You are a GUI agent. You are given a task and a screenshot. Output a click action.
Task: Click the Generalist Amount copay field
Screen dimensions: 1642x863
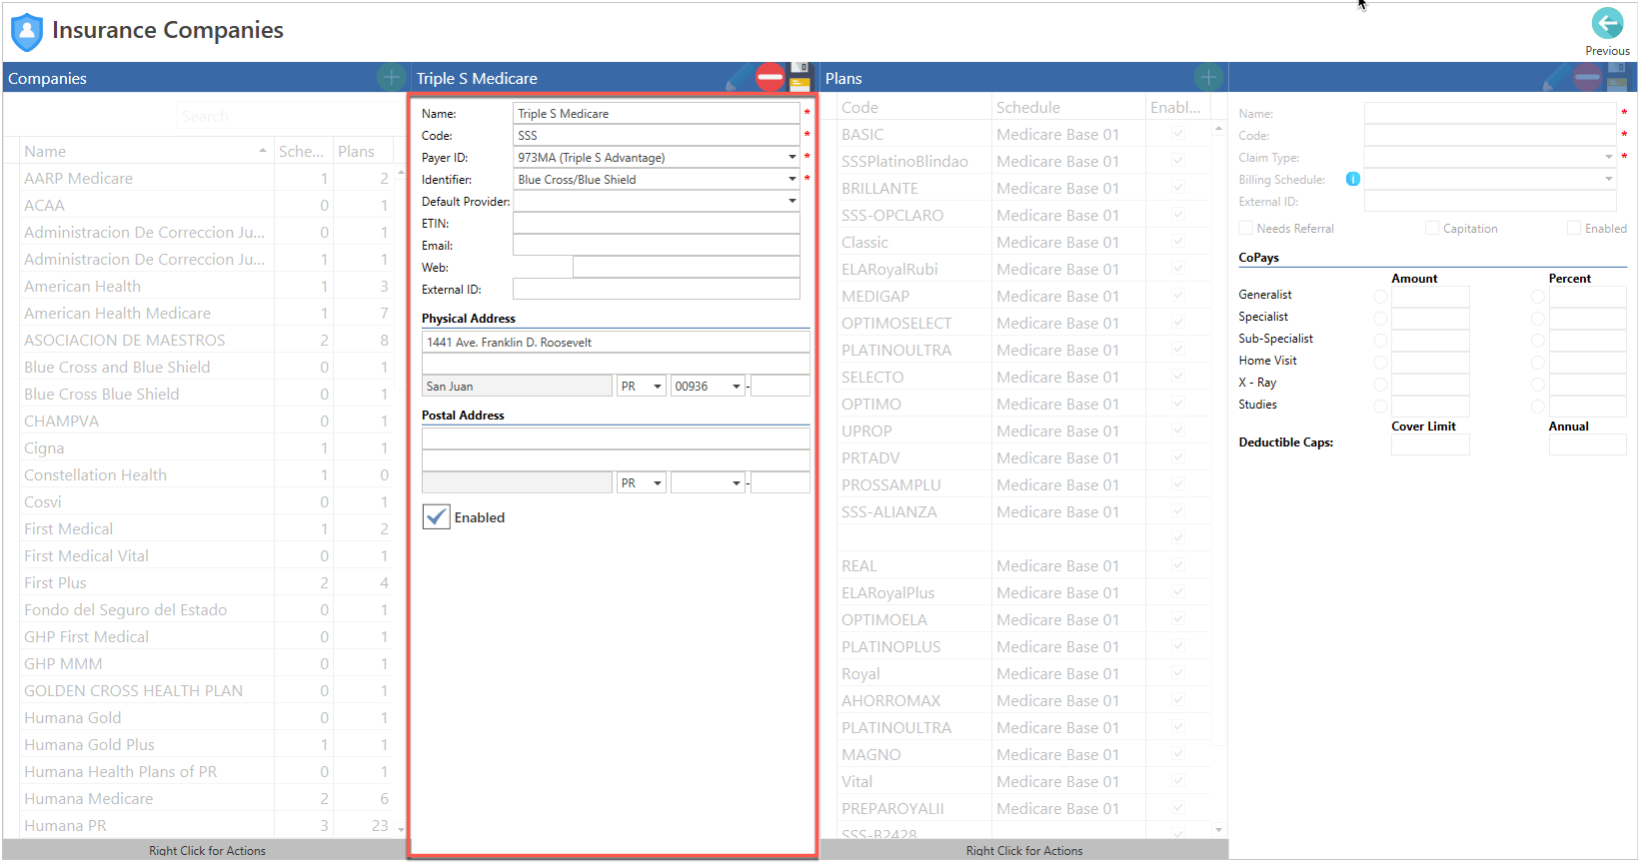pyautogui.click(x=1430, y=297)
